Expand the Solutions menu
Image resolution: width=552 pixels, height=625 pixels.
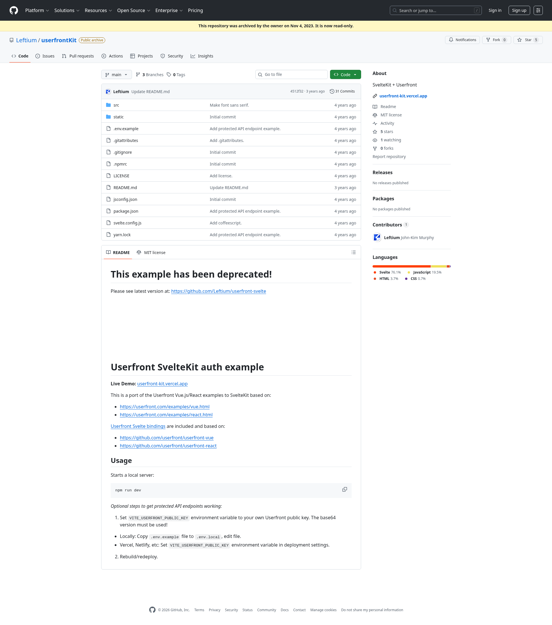(x=67, y=10)
